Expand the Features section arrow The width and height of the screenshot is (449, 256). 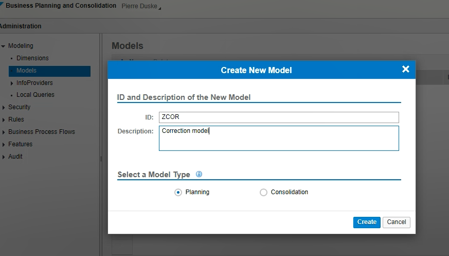pyautogui.click(x=4, y=145)
